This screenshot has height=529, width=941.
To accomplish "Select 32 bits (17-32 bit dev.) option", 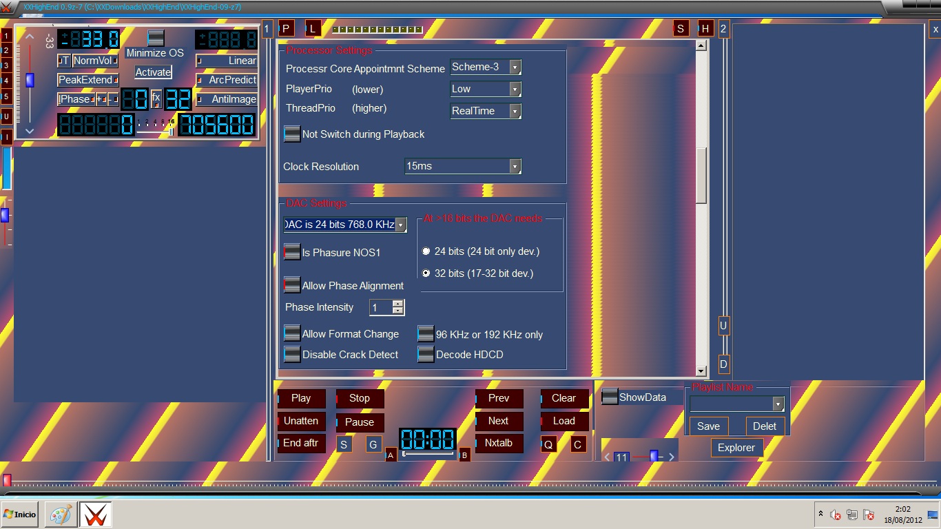I will tap(426, 273).
